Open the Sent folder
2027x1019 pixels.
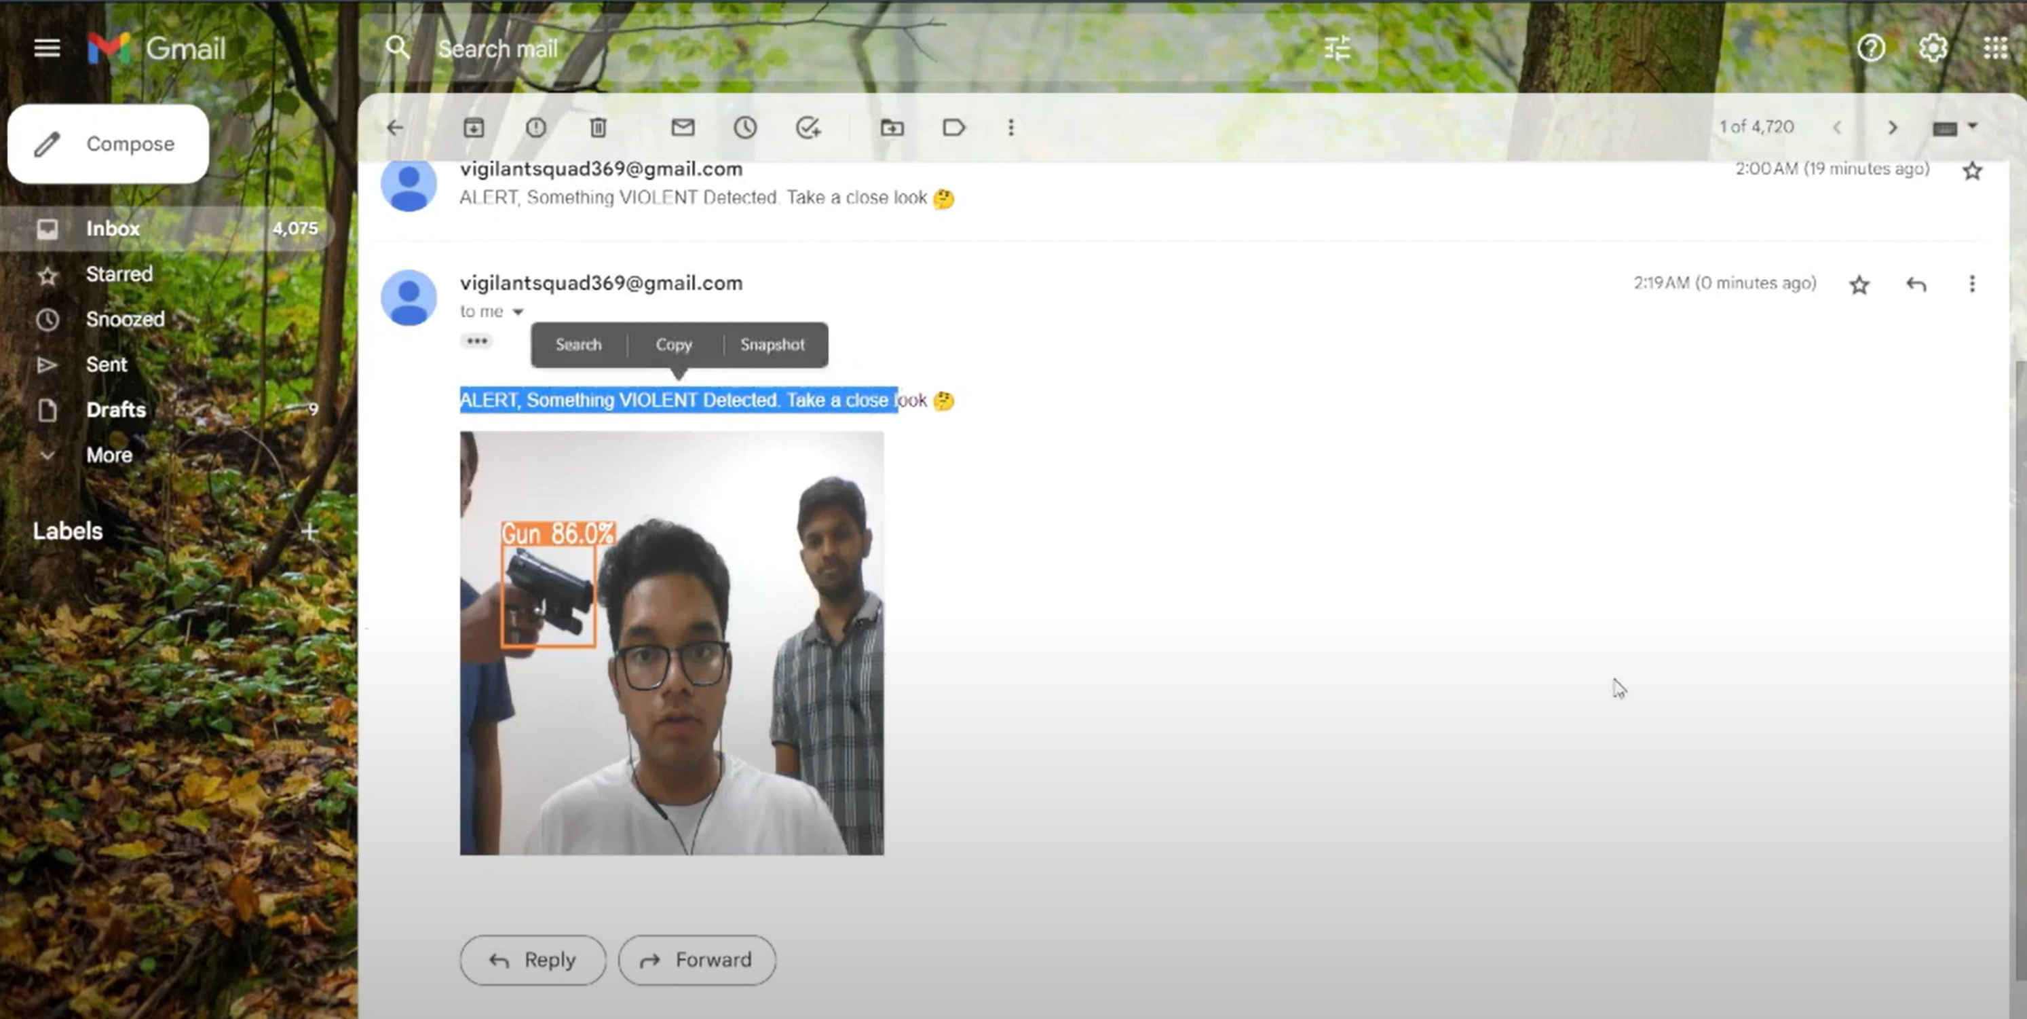coord(107,365)
